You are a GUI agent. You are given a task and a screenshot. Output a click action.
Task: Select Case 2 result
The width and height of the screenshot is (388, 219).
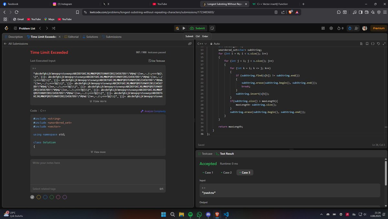pos(226,172)
